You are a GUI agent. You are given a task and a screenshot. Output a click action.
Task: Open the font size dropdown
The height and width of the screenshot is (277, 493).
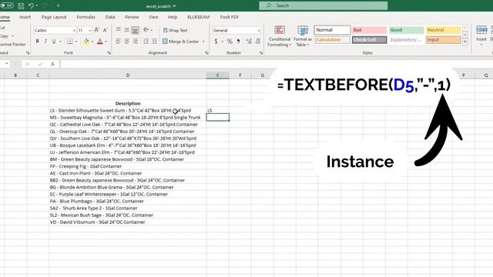pyautogui.click(x=90, y=31)
